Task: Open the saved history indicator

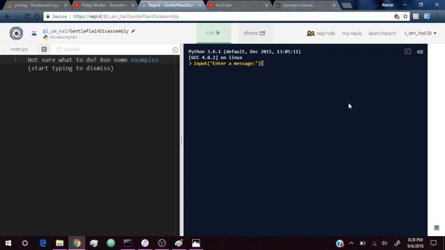Action: point(67,49)
